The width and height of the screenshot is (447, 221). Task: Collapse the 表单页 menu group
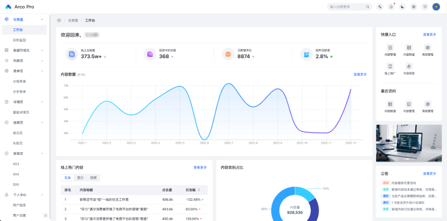coord(24,71)
